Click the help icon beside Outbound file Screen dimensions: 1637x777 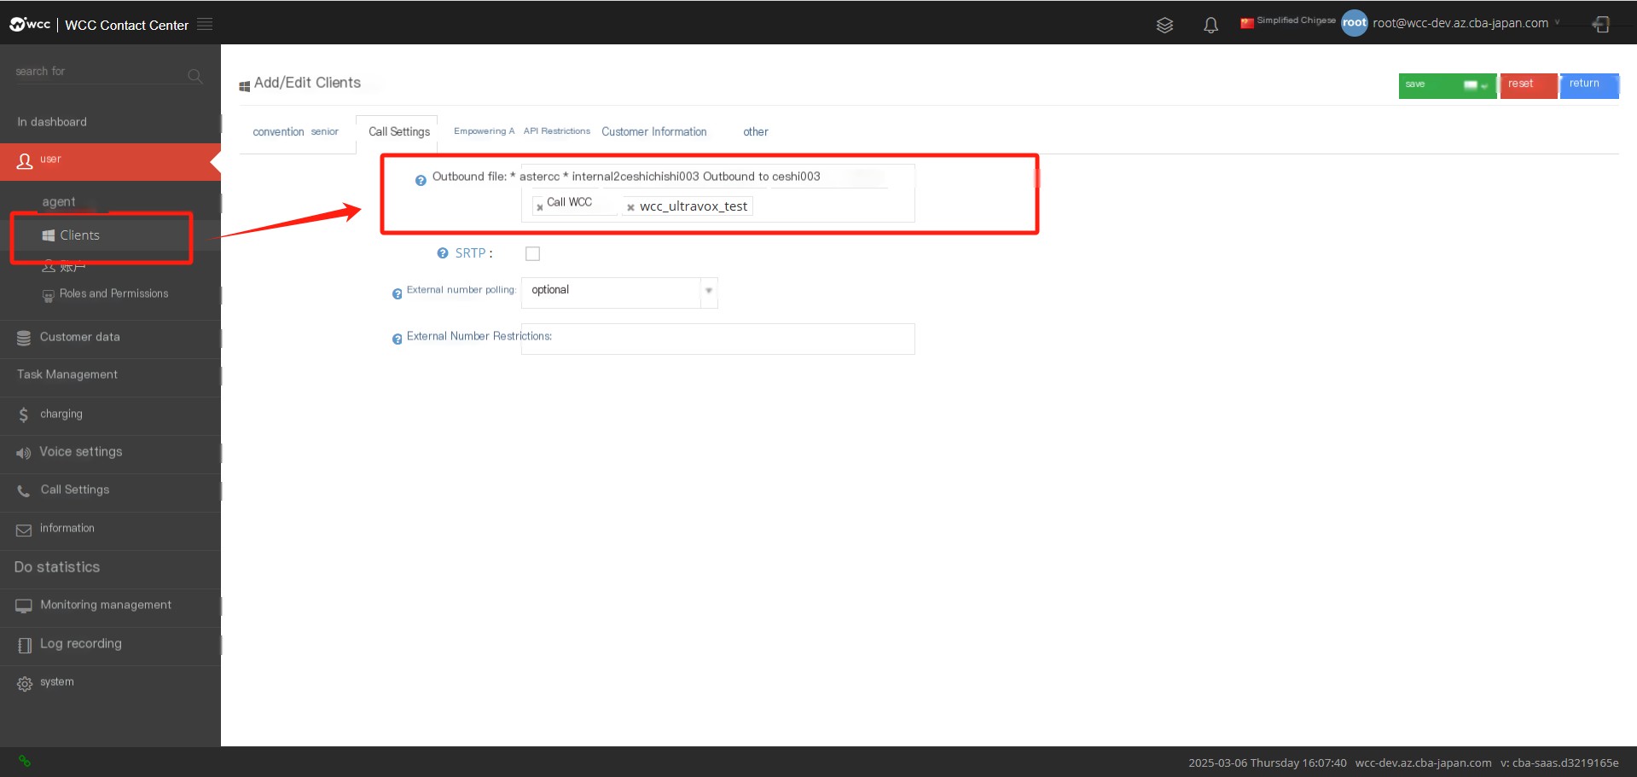[x=421, y=181]
